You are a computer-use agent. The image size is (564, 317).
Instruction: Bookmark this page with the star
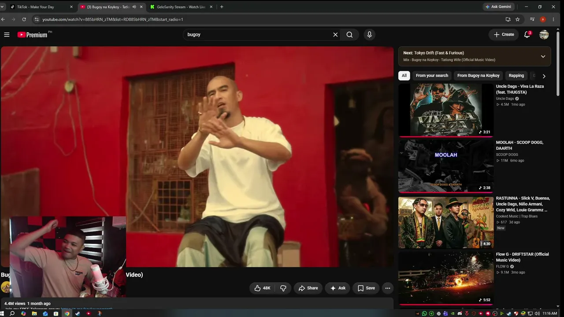[x=518, y=19]
